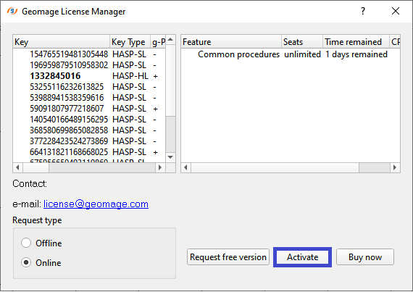Click the Feature column header

coord(231,42)
